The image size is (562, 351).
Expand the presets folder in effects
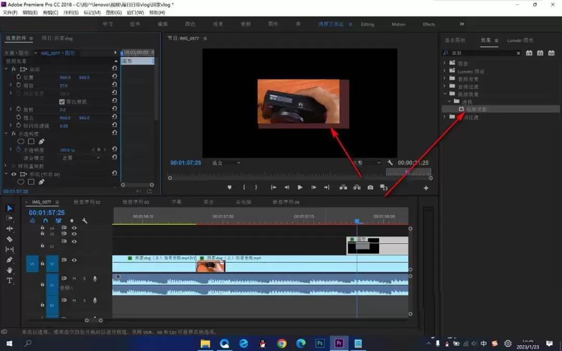(x=444, y=63)
